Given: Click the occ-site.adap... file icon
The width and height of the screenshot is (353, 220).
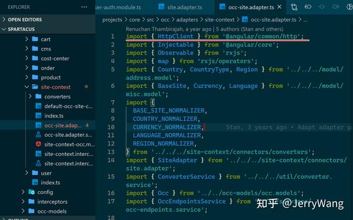Looking at the screenshot, I should 38,125.
